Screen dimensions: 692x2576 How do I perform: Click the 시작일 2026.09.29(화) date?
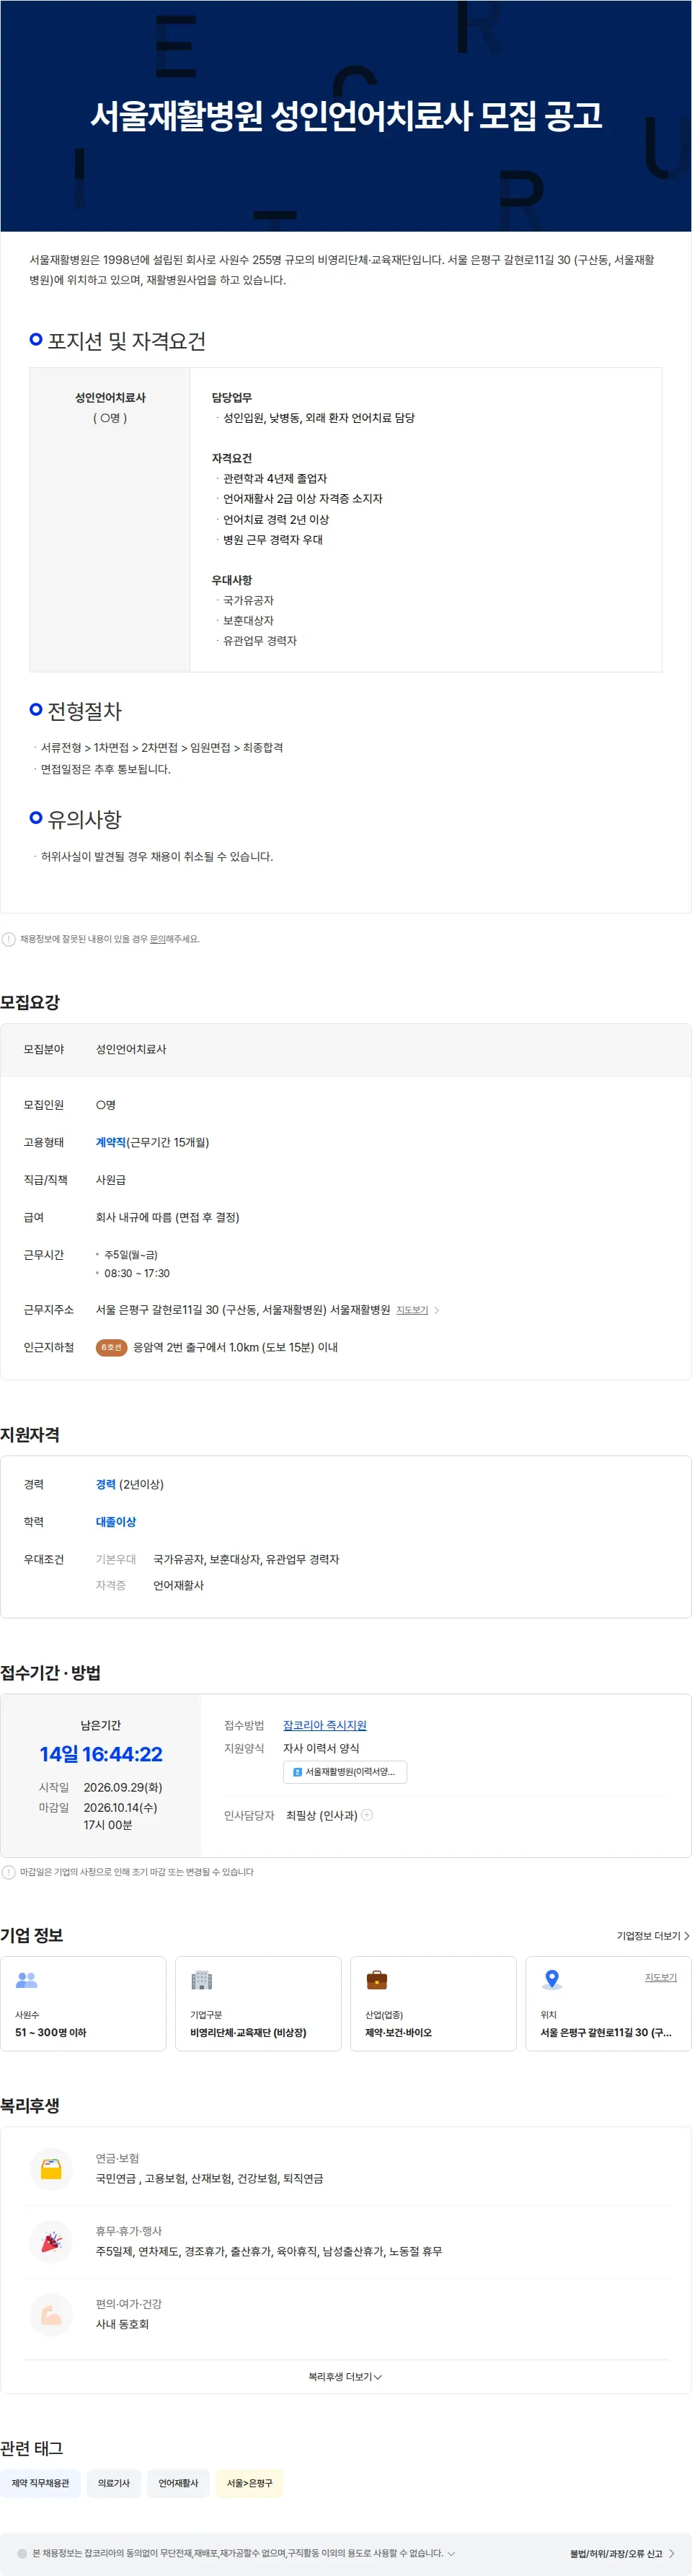(123, 1787)
